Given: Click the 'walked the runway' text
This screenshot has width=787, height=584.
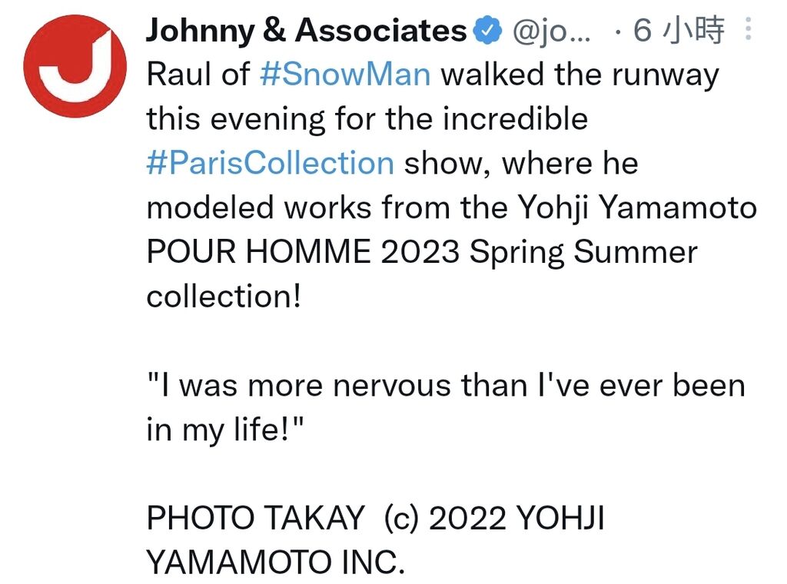Looking at the screenshot, I should click(x=579, y=75).
